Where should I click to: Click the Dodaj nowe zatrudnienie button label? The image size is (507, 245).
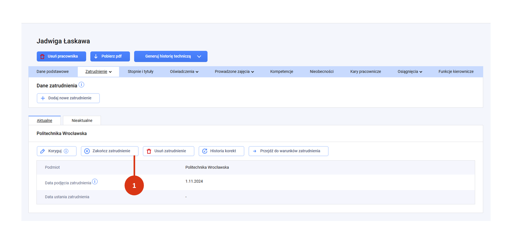(x=70, y=98)
